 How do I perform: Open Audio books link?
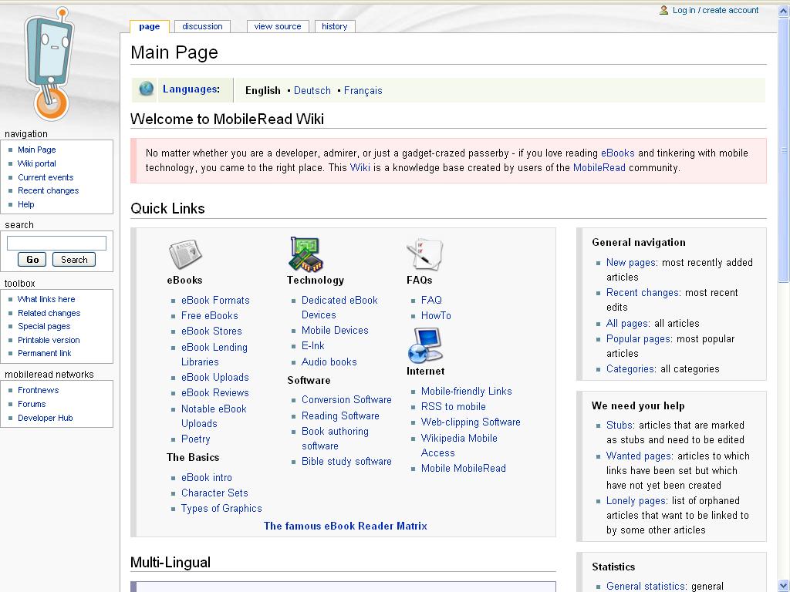click(x=329, y=362)
